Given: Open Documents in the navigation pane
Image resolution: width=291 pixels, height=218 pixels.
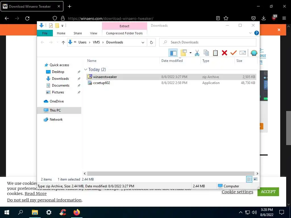Looking at the screenshot, I should [61, 85].
